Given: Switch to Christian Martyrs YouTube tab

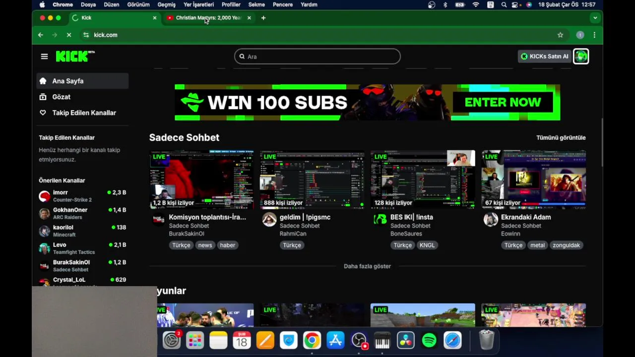Looking at the screenshot, I should (x=208, y=18).
